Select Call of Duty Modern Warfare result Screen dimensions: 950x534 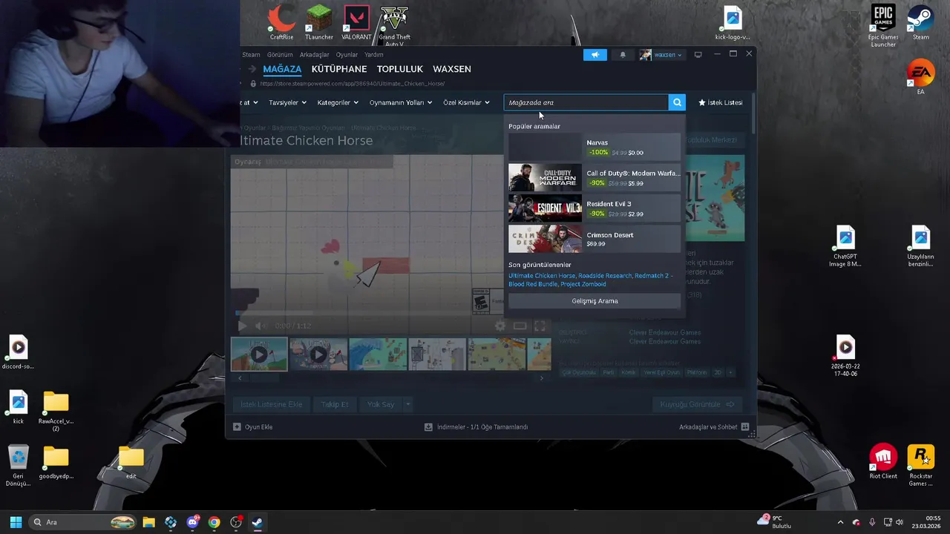tap(594, 178)
